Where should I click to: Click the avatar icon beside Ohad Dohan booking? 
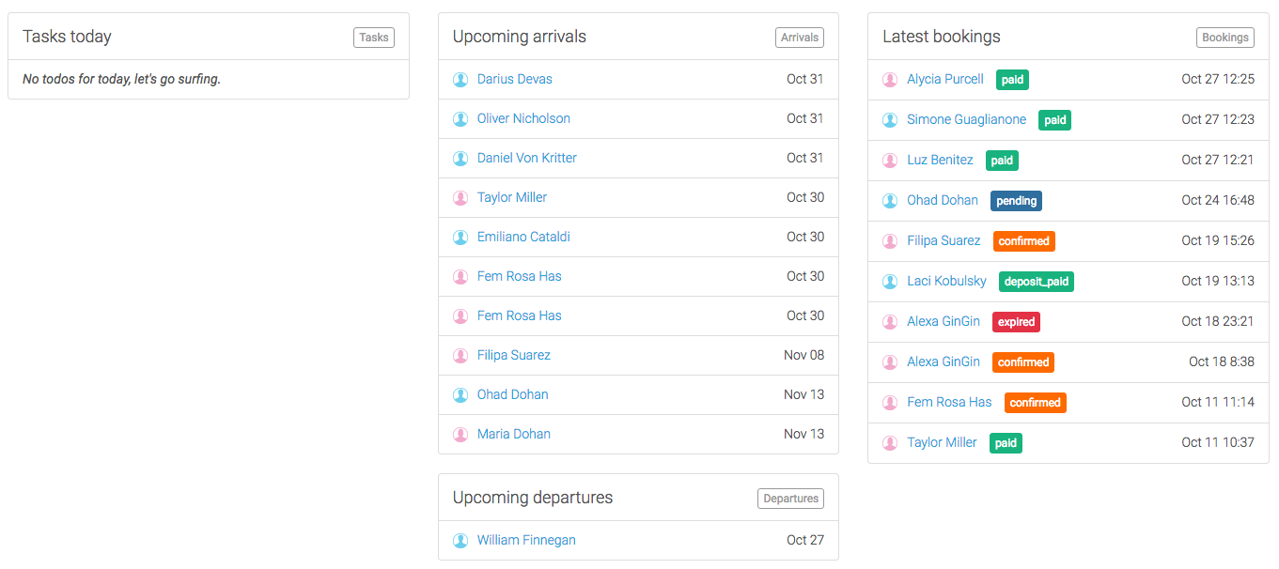[x=890, y=201]
